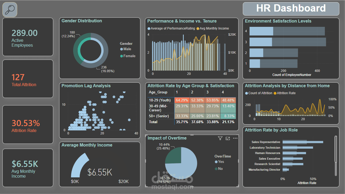
Task: Open focus mode on Impact of Overtime
Action: pyautogui.click(x=228, y=138)
